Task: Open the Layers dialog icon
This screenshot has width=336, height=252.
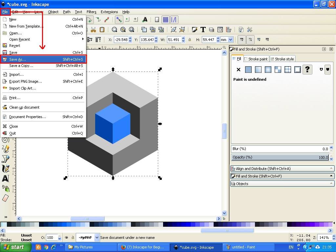Action: point(212,30)
